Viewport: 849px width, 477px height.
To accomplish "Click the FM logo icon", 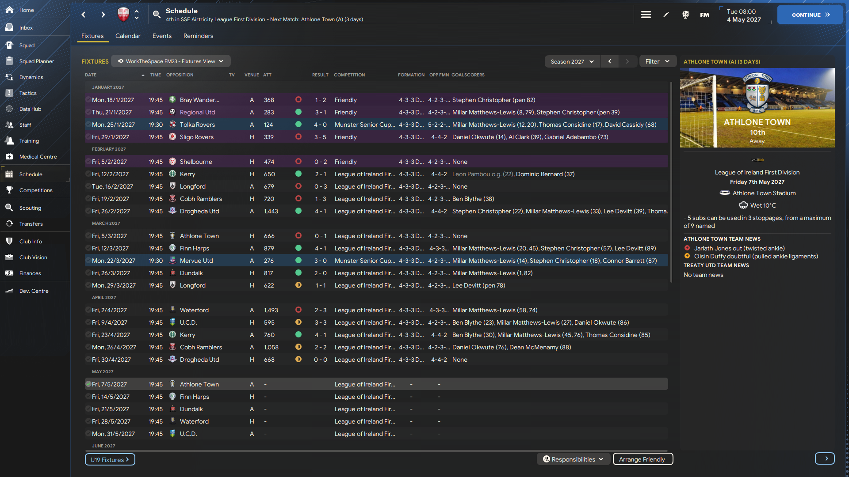I will tap(704, 15).
